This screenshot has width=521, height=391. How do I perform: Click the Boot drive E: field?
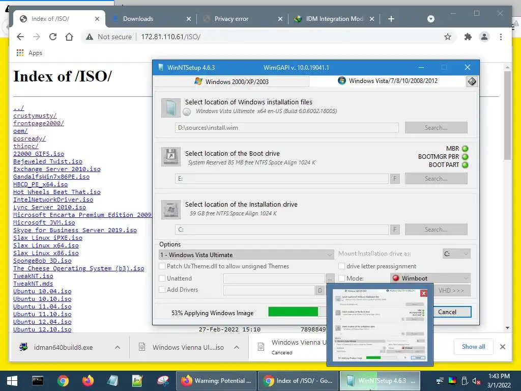[x=282, y=179]
